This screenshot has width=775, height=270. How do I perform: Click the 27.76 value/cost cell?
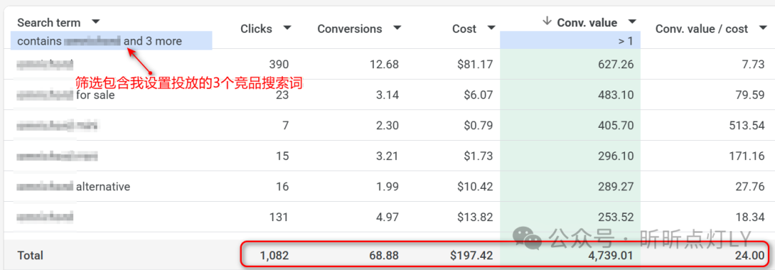tap(751, 187)
